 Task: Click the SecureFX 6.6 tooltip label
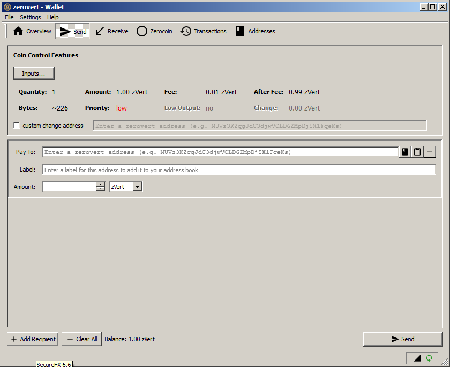pos(54,364)
